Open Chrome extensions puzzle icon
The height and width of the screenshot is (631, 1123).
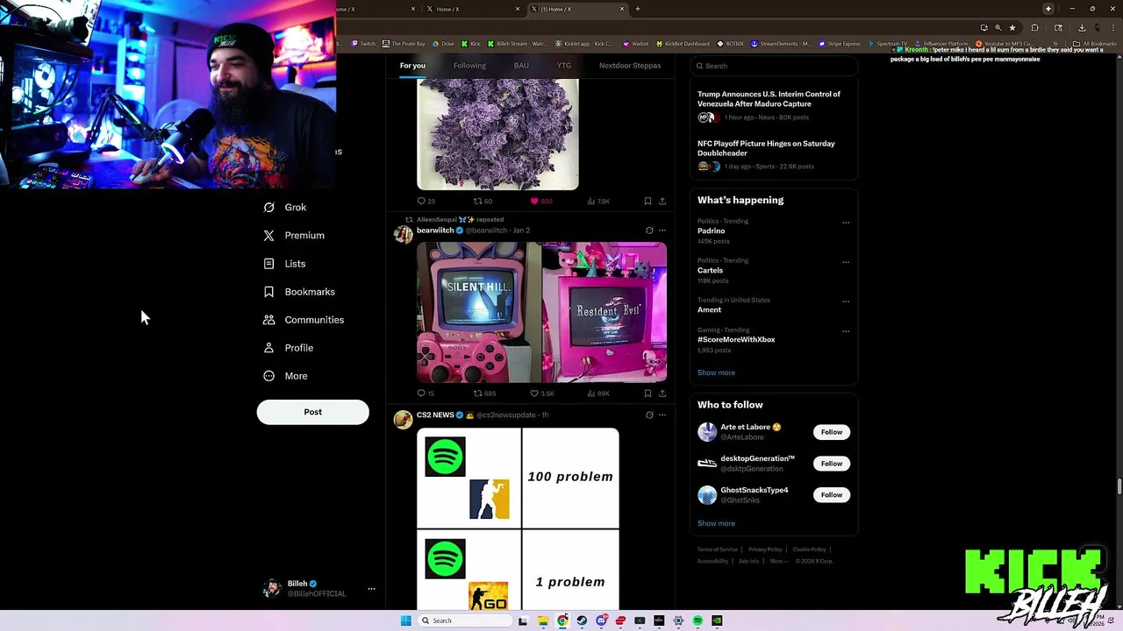(1034, 27)
